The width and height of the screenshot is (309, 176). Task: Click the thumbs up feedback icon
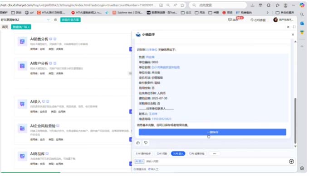(x=138, y=143)
